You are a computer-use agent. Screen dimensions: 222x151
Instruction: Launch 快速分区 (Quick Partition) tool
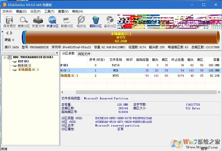pyautogui.click(x=52, y=21)
